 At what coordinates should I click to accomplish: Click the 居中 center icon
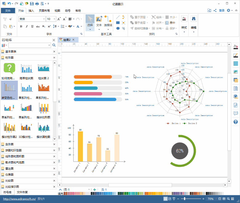click(167, 23)
